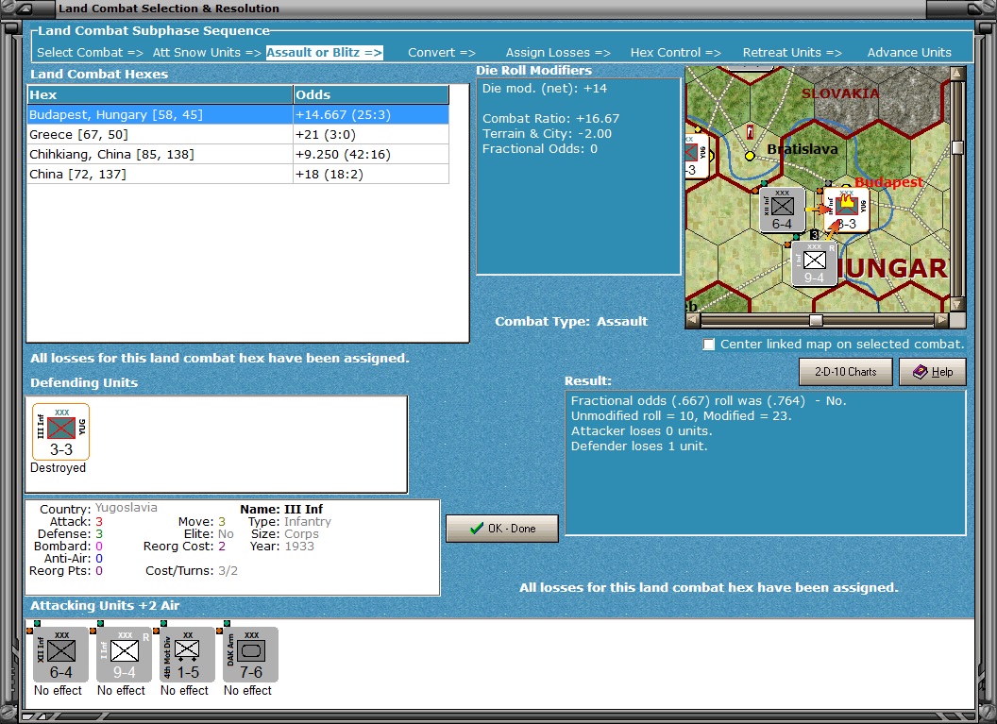Click the Country Yugoslavia value

(126, 508)
